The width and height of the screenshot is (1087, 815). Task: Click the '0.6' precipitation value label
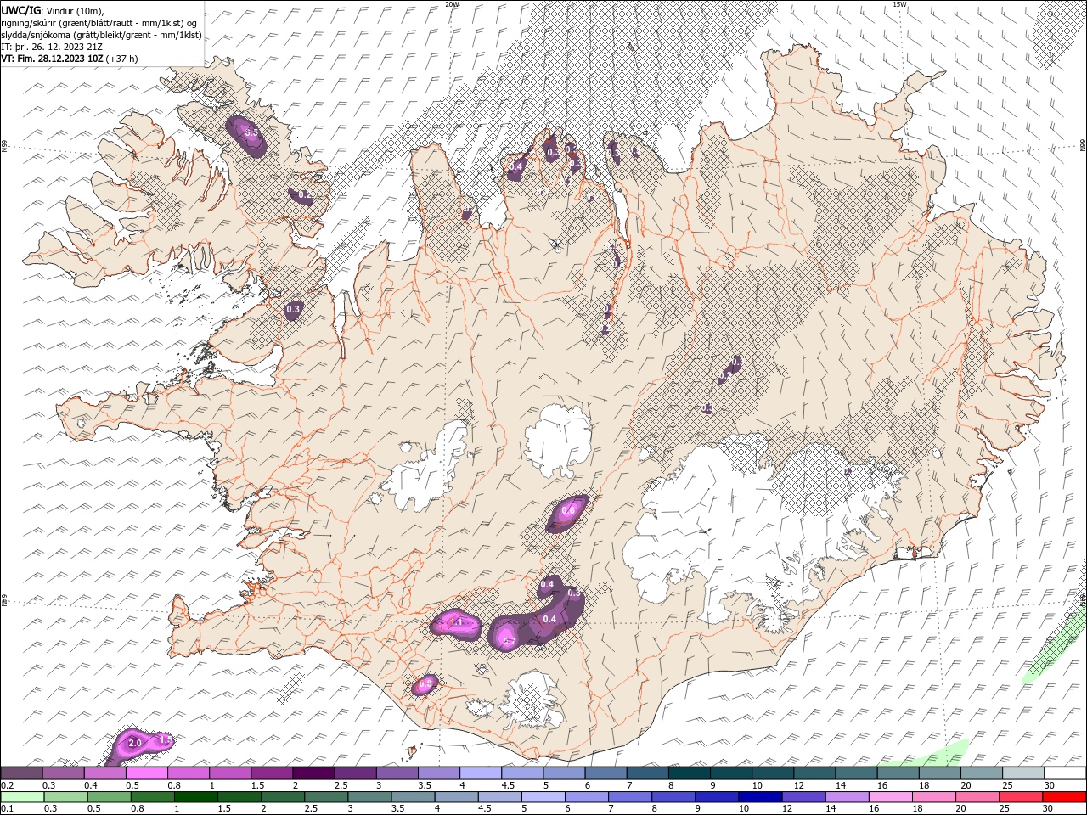tap(569, 509)
